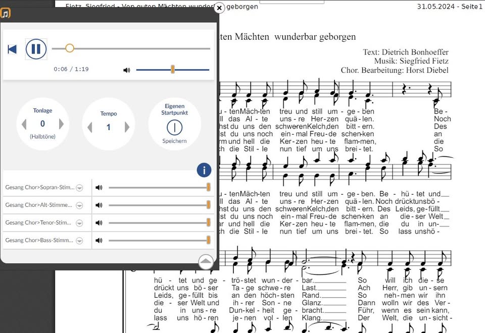Click the Gesang Chor>Tenor-Stim... label
Viewport: 485px width, 333px height.
click(x=38, y=223)
